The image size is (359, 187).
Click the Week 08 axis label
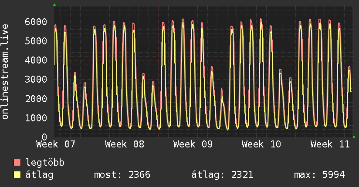125,144
